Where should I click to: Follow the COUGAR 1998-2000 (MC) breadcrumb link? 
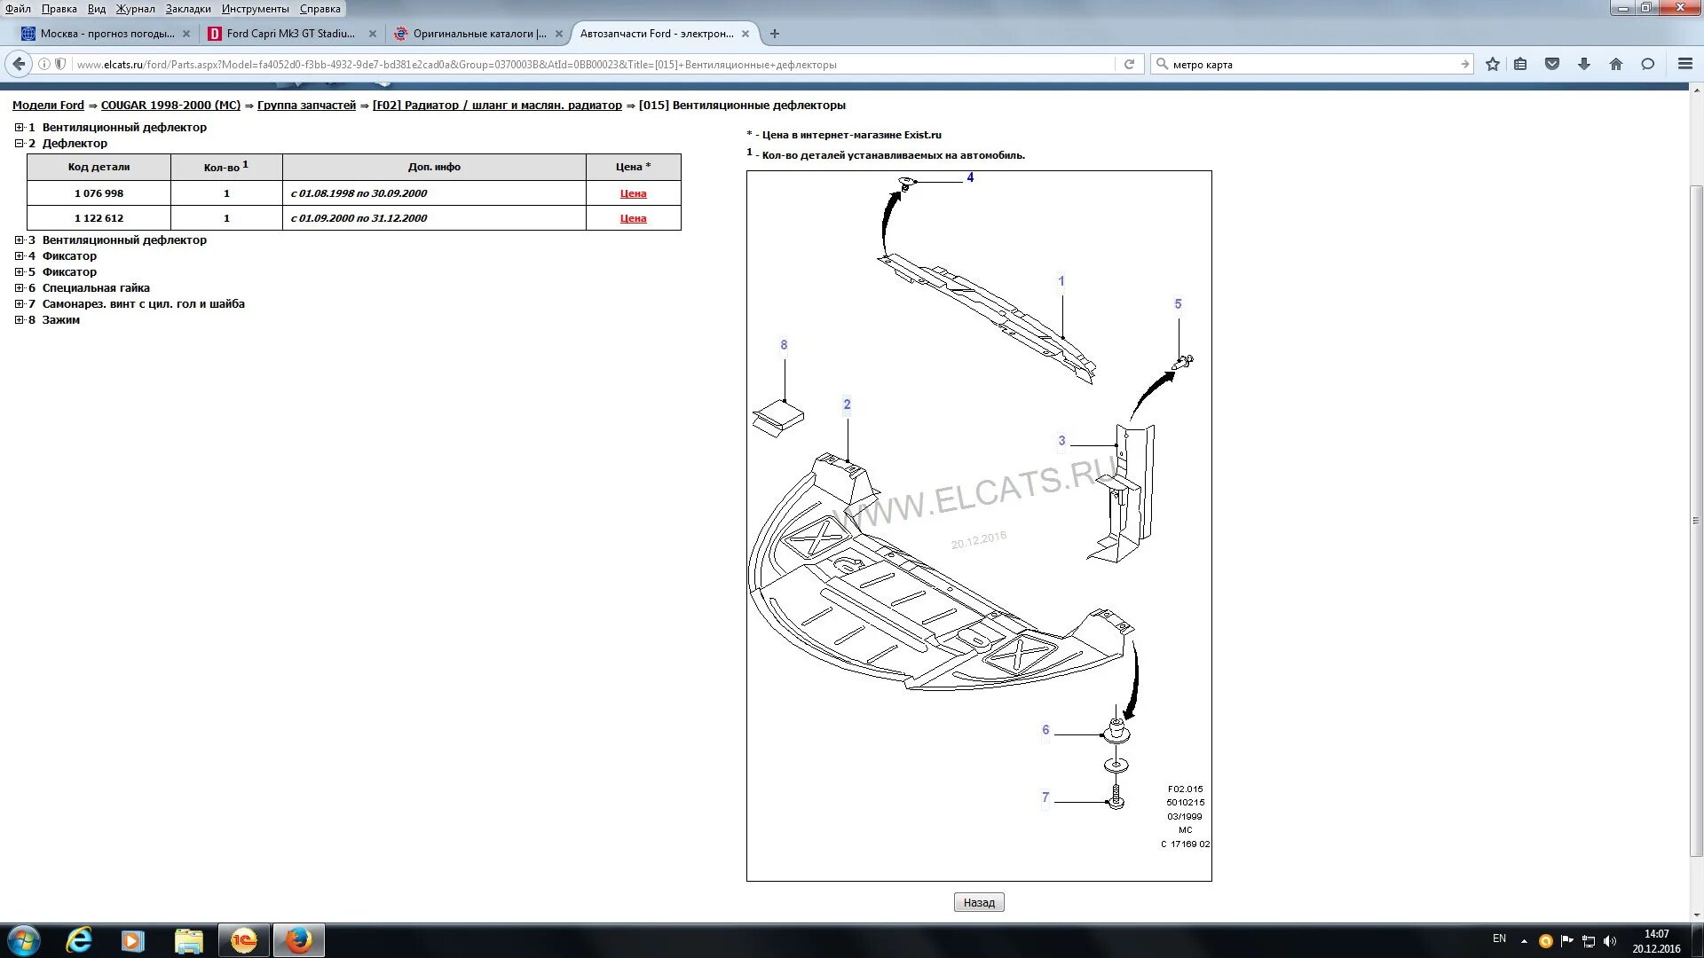170,106
